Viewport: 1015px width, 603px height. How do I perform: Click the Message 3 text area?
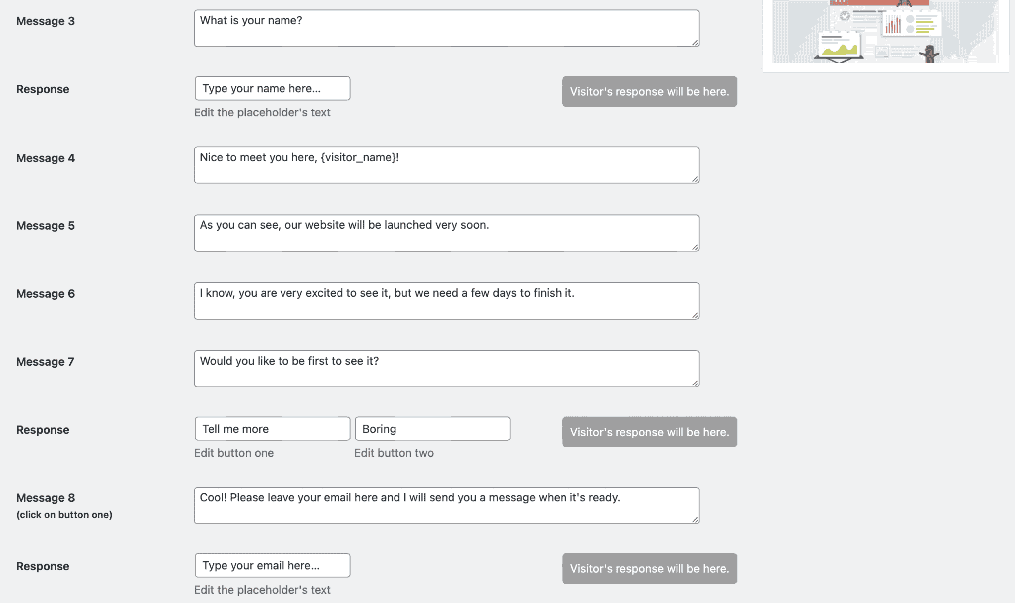[447, 28]
